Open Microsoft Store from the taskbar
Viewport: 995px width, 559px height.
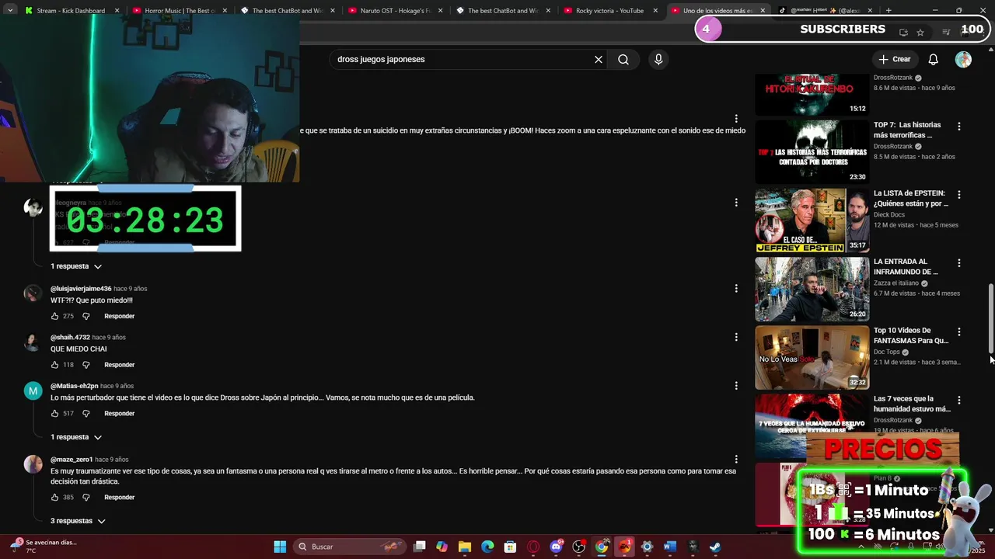pos(510,547)
